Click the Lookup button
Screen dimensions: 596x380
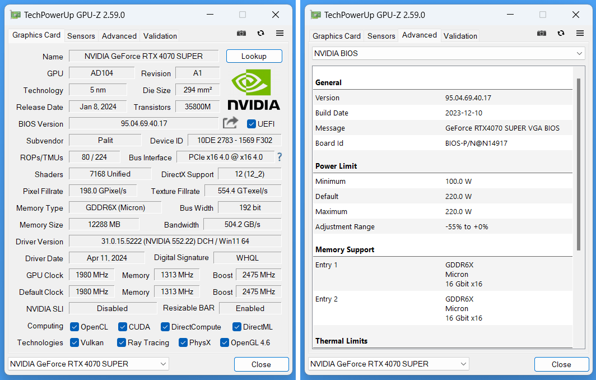(254, 56)
